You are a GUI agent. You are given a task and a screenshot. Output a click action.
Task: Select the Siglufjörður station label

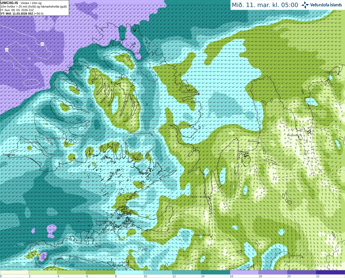(x=332, y=72)
